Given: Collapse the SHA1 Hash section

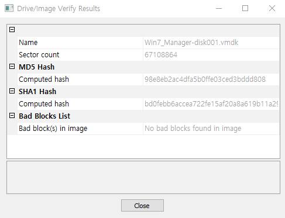Looking at the screenshot, I should (12, 91).
